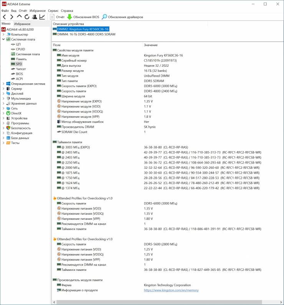Image resolution: width=284 pixels, height=305 pixels.
Task: Click horizontal scrollbar right arrow
Action: (281, 302)
